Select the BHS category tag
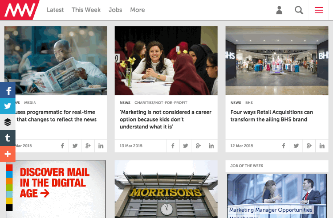The width and height of the screenshot is (333, 218). click(249, 103)
